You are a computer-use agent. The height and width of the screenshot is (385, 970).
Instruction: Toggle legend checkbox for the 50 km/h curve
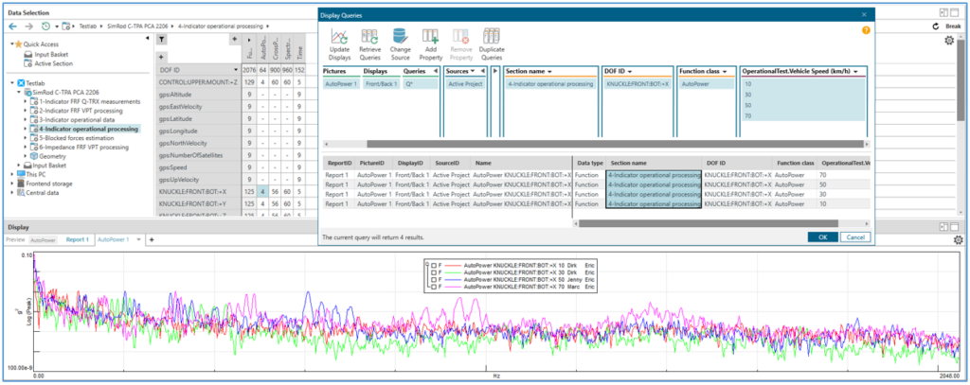click(435, 280)
